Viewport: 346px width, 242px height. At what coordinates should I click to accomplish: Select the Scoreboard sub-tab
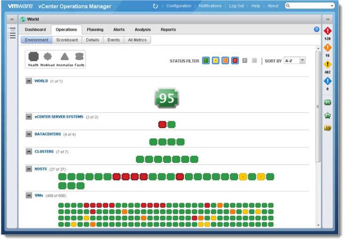[x=67, y=40]
